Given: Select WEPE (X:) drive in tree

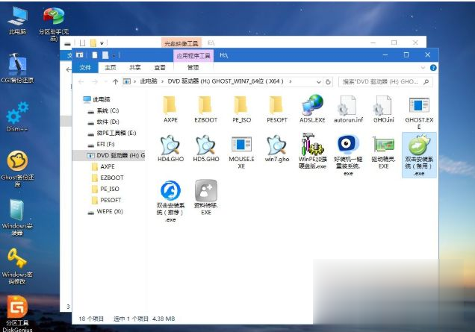Looking at the screenshot, I should (x=105, y=212).
